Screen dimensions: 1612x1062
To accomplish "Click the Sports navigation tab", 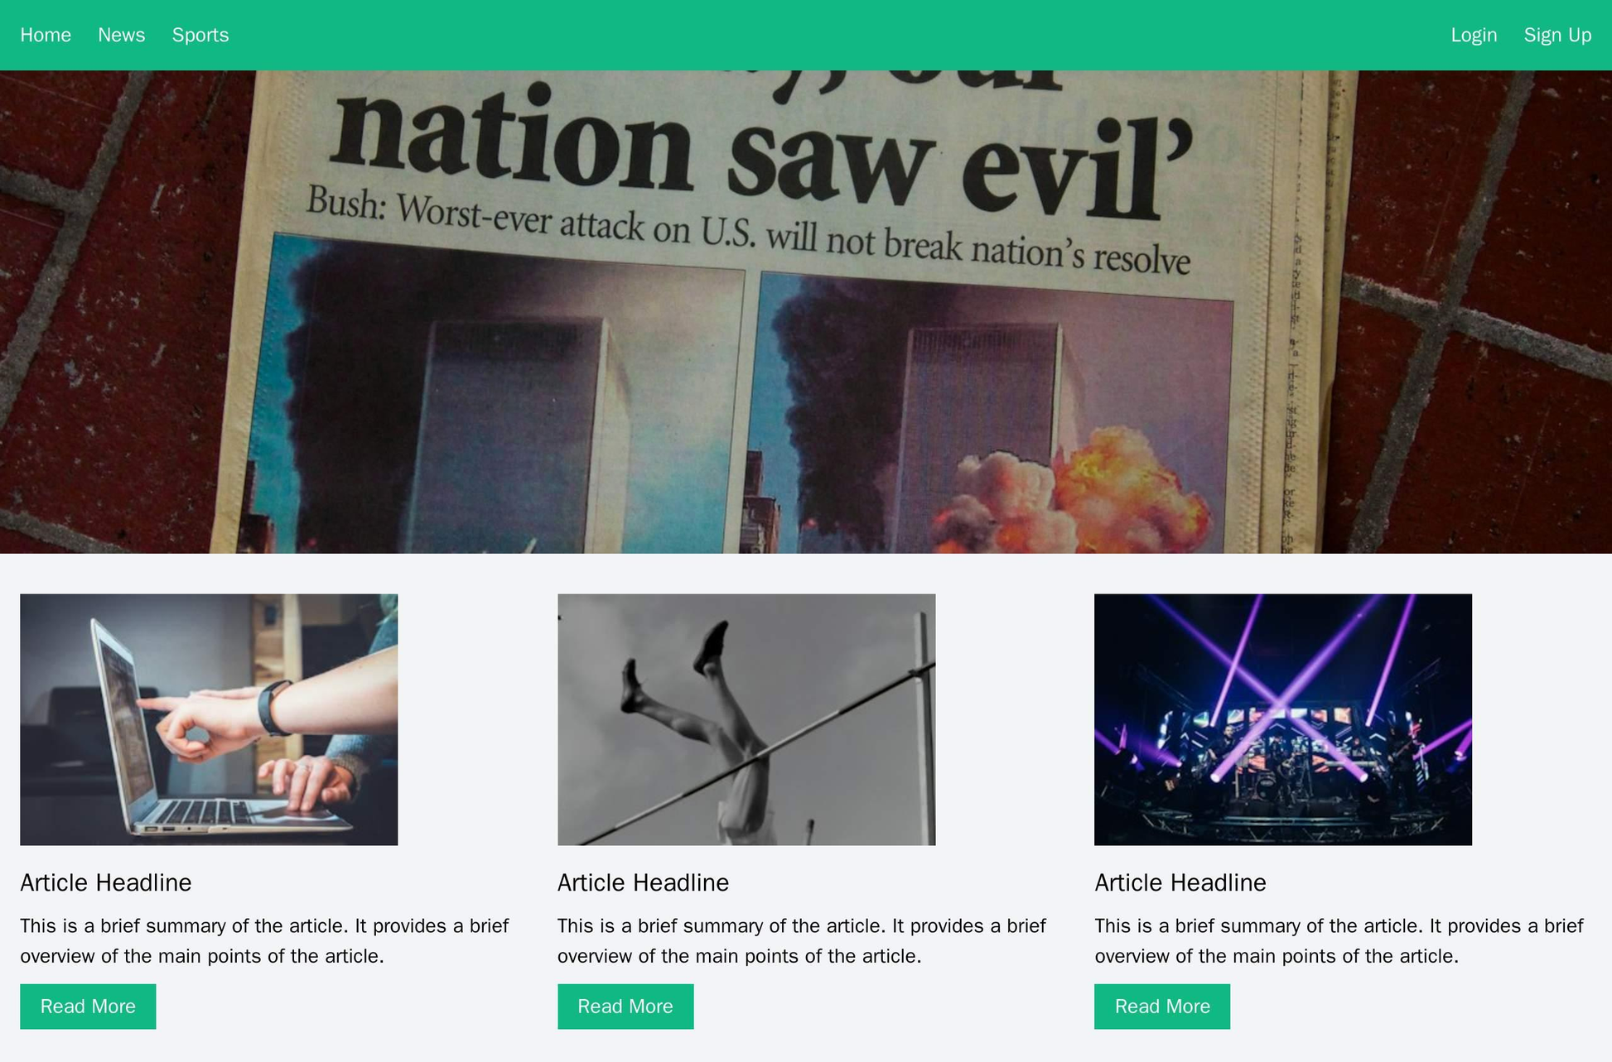I will click(x=198, y=32).
